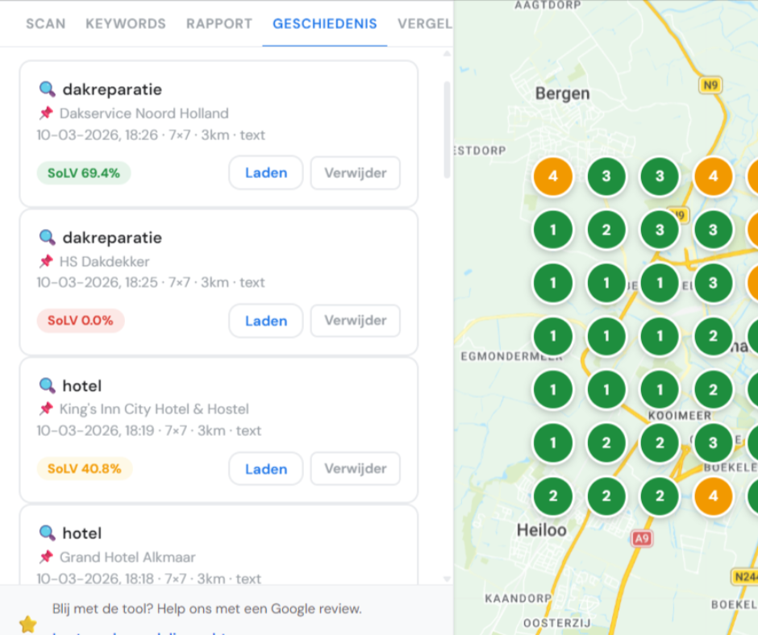Click the star icon beside the Google review message
The width and height of the screenshot is (758, 635).
point(27,624)
